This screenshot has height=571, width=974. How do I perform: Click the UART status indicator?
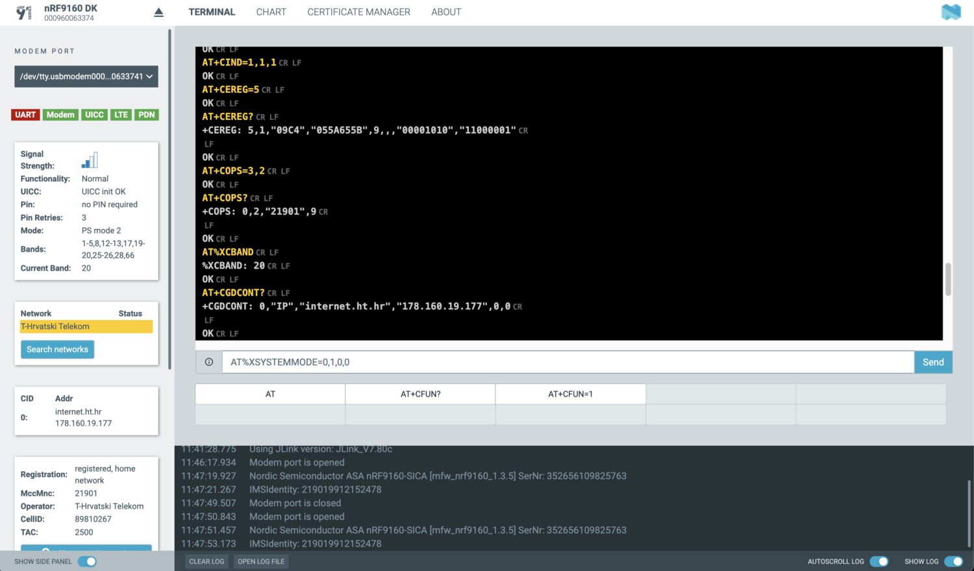coord(25,114)
